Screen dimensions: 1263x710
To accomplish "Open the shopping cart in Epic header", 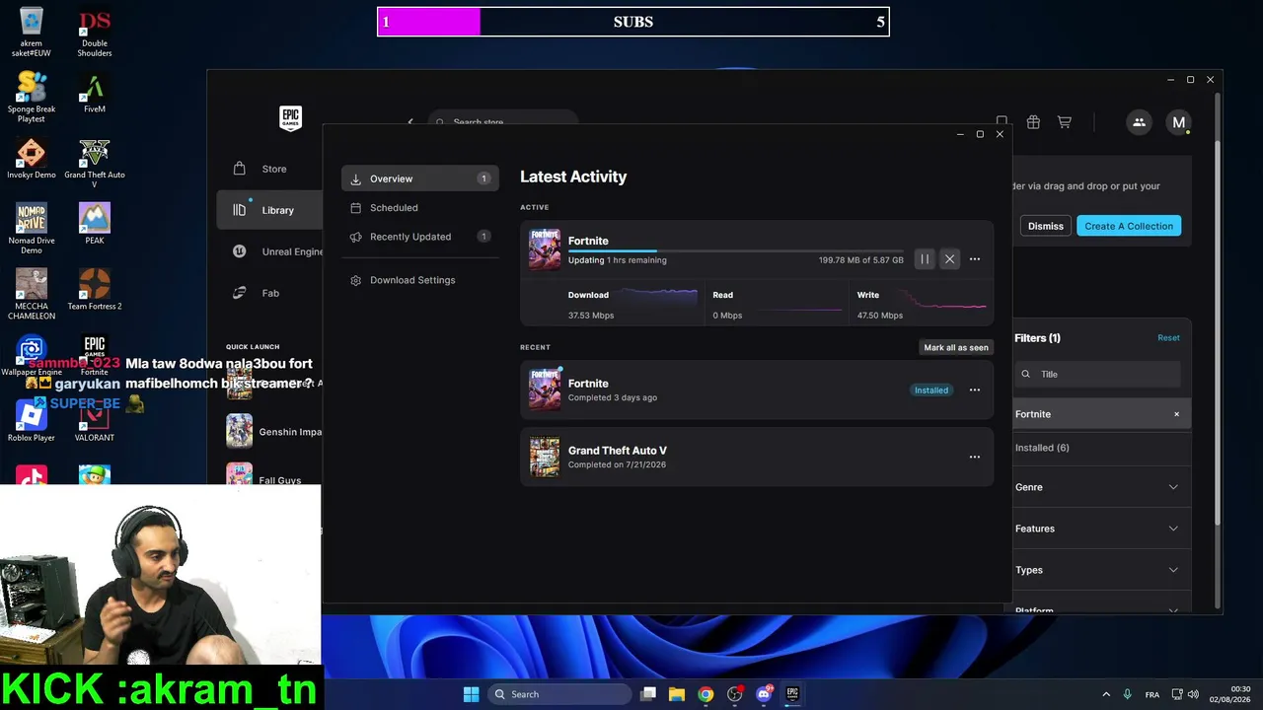I will point(1065,122).
